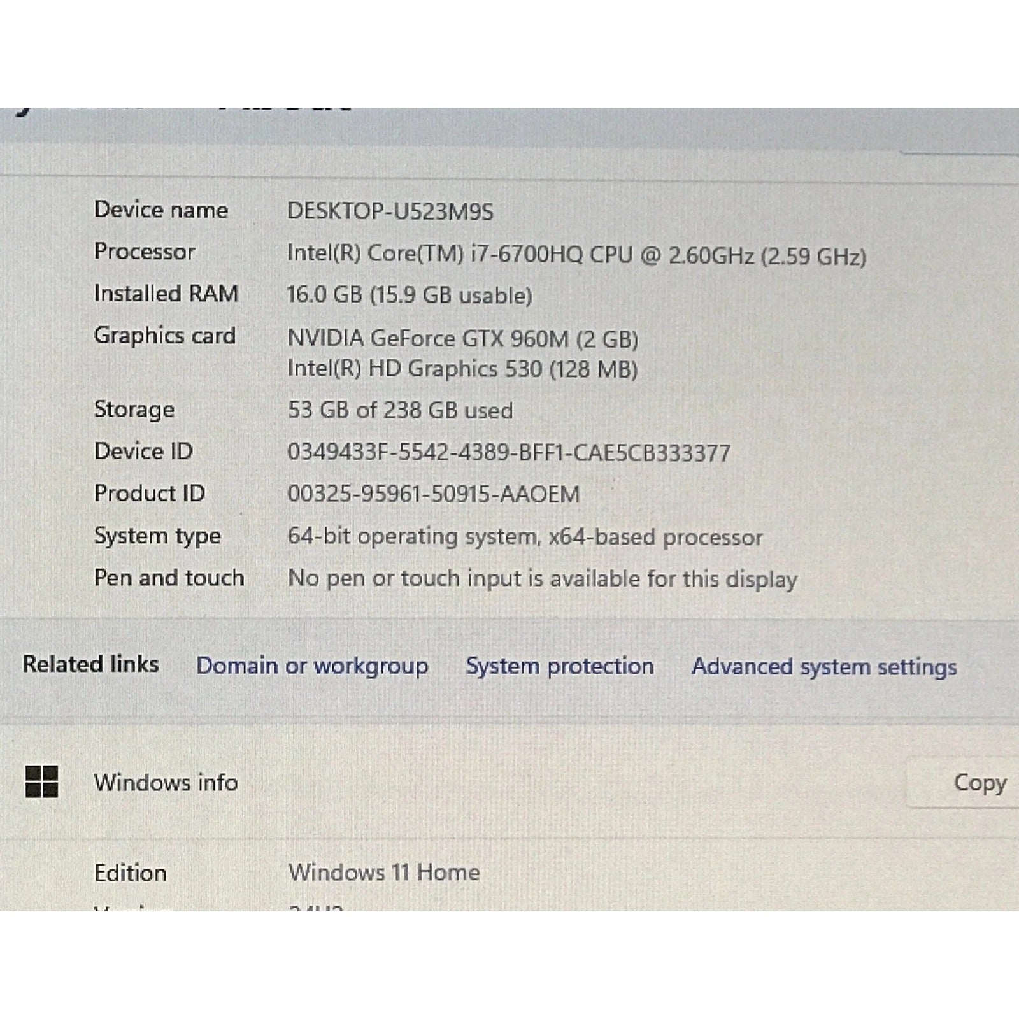
Task: Click the Windows logo icon beside Windows info
Action: [x=41, y=781]
